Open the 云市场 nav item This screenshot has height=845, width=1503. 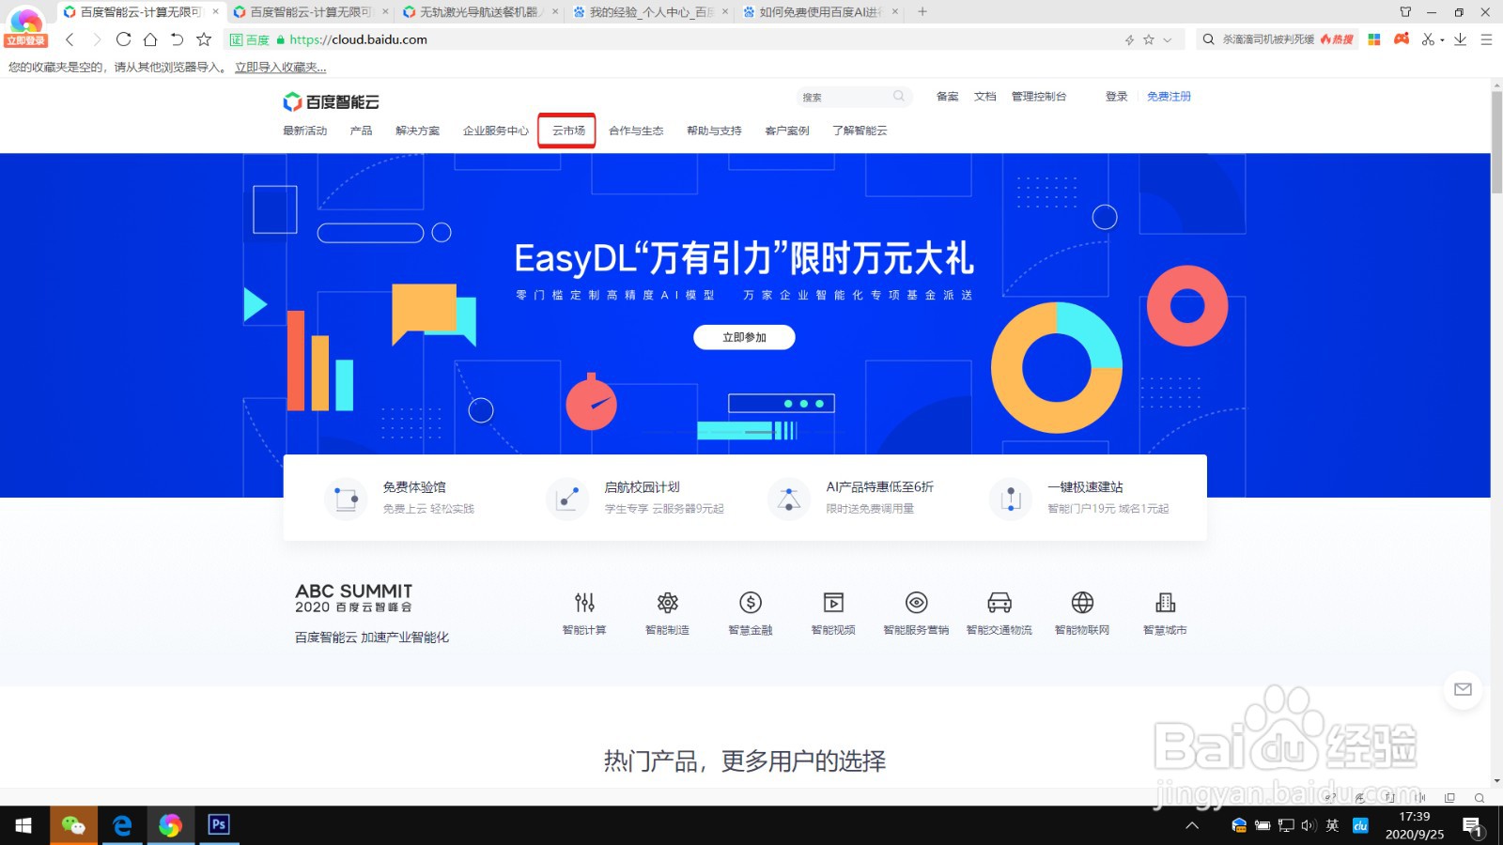[x=568, y=131]
